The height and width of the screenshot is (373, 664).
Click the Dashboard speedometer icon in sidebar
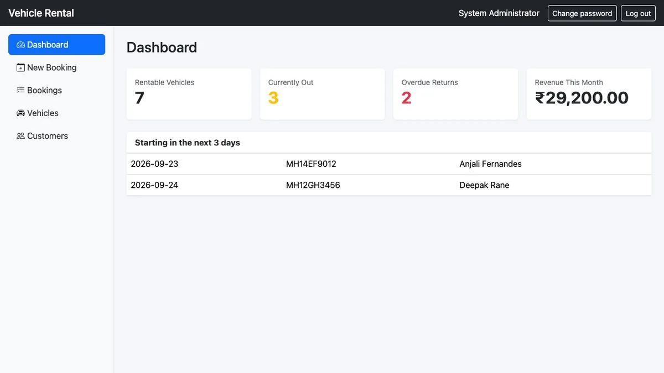coord(20,45)
